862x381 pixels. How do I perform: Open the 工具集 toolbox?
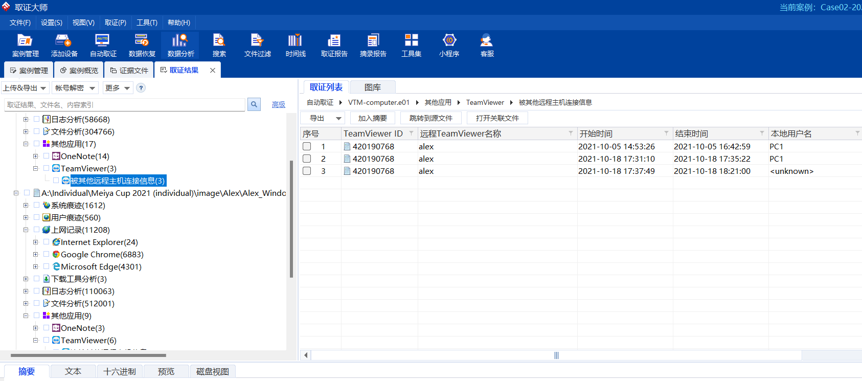[411, 45]
